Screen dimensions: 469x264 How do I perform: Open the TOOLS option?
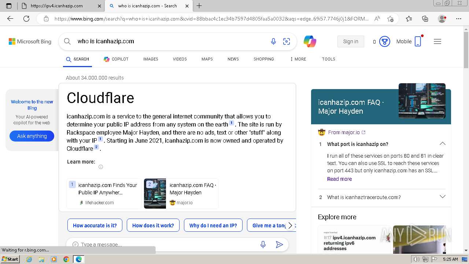(329, 59)
